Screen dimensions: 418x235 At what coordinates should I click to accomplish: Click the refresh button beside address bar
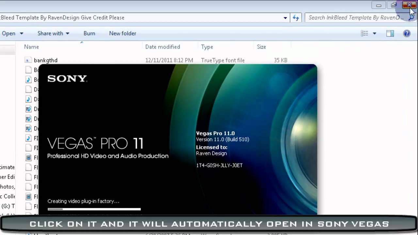point(296,18)
